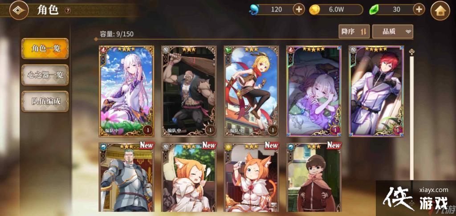Add blue gems with the plus button
456x216 pixels.
tap(299, 10)
